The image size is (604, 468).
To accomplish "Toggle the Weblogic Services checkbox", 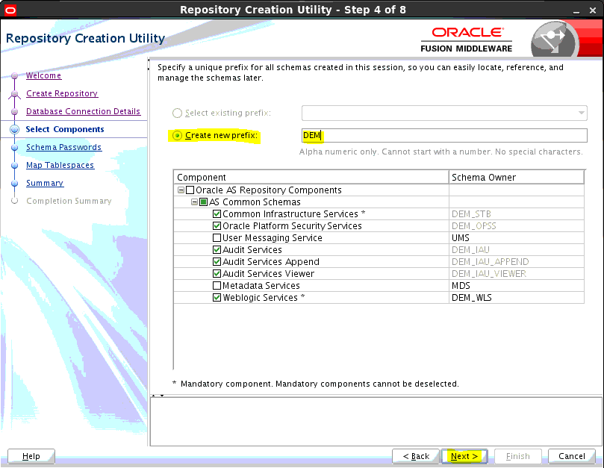I will coord(217,297).
